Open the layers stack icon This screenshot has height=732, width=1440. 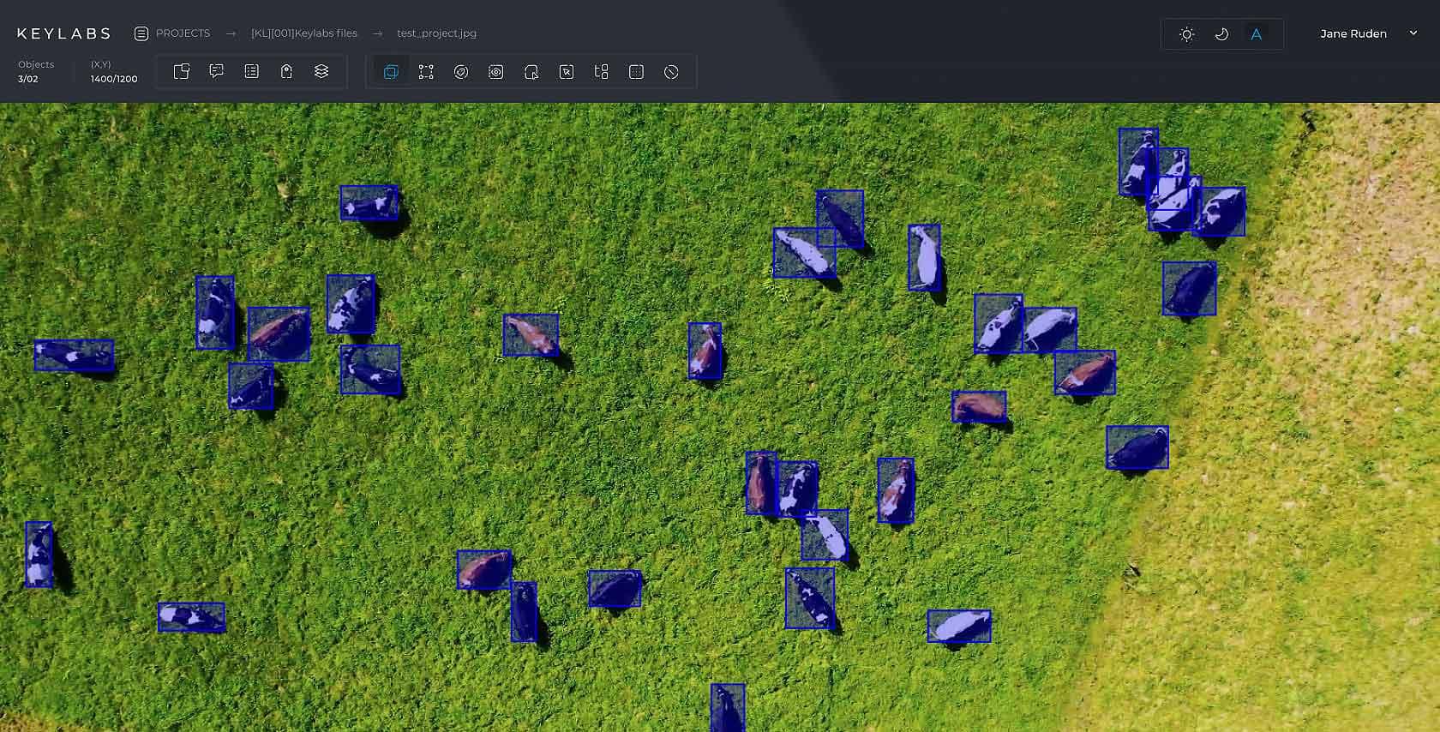(321, 72)
